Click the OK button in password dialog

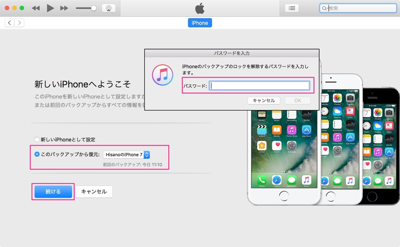click(x=298, y=101)
